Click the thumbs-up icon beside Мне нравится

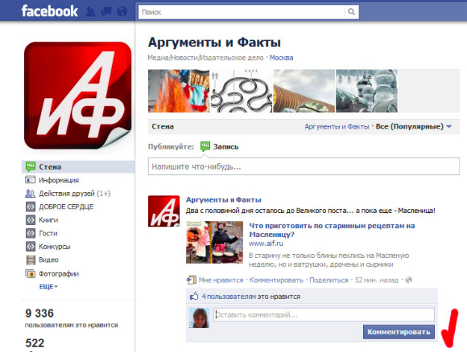[192, 280]
